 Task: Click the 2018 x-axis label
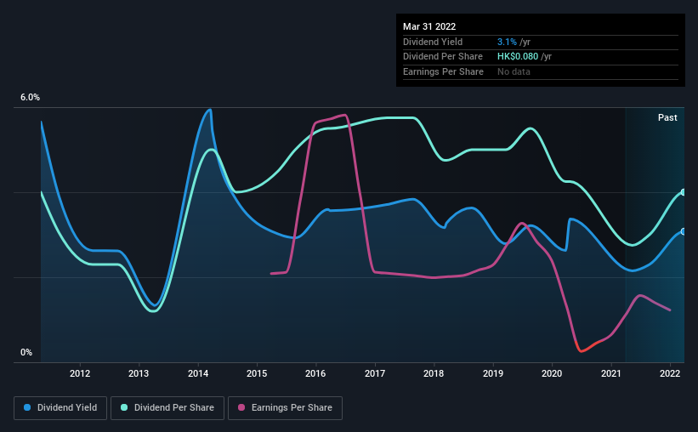[434, 373]
